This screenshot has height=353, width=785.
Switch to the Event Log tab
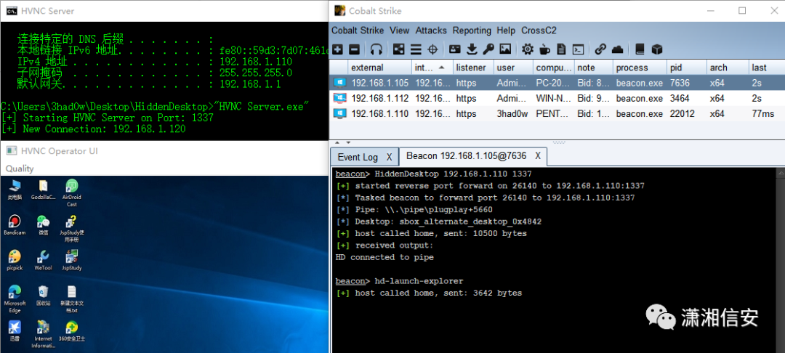358,157
